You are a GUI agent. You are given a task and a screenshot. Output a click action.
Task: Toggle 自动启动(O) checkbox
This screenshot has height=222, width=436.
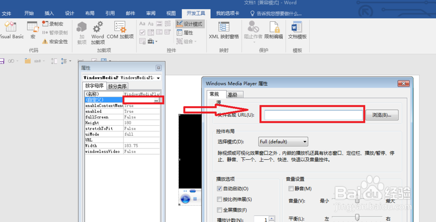219,189
